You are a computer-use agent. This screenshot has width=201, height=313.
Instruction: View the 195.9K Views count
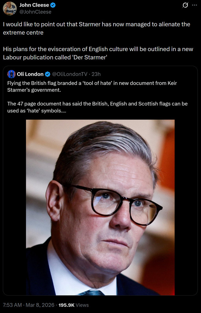67,305
